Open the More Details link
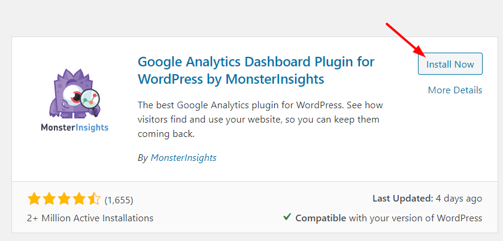Viewport: 503px width, 241px height. [455, 90]
